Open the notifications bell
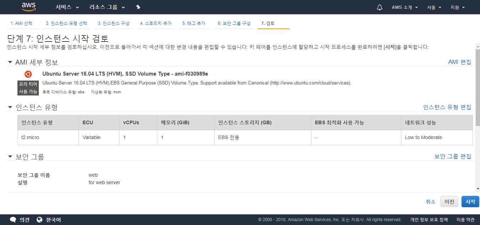Screen dimensions: 480x225 tap(380, 7)
